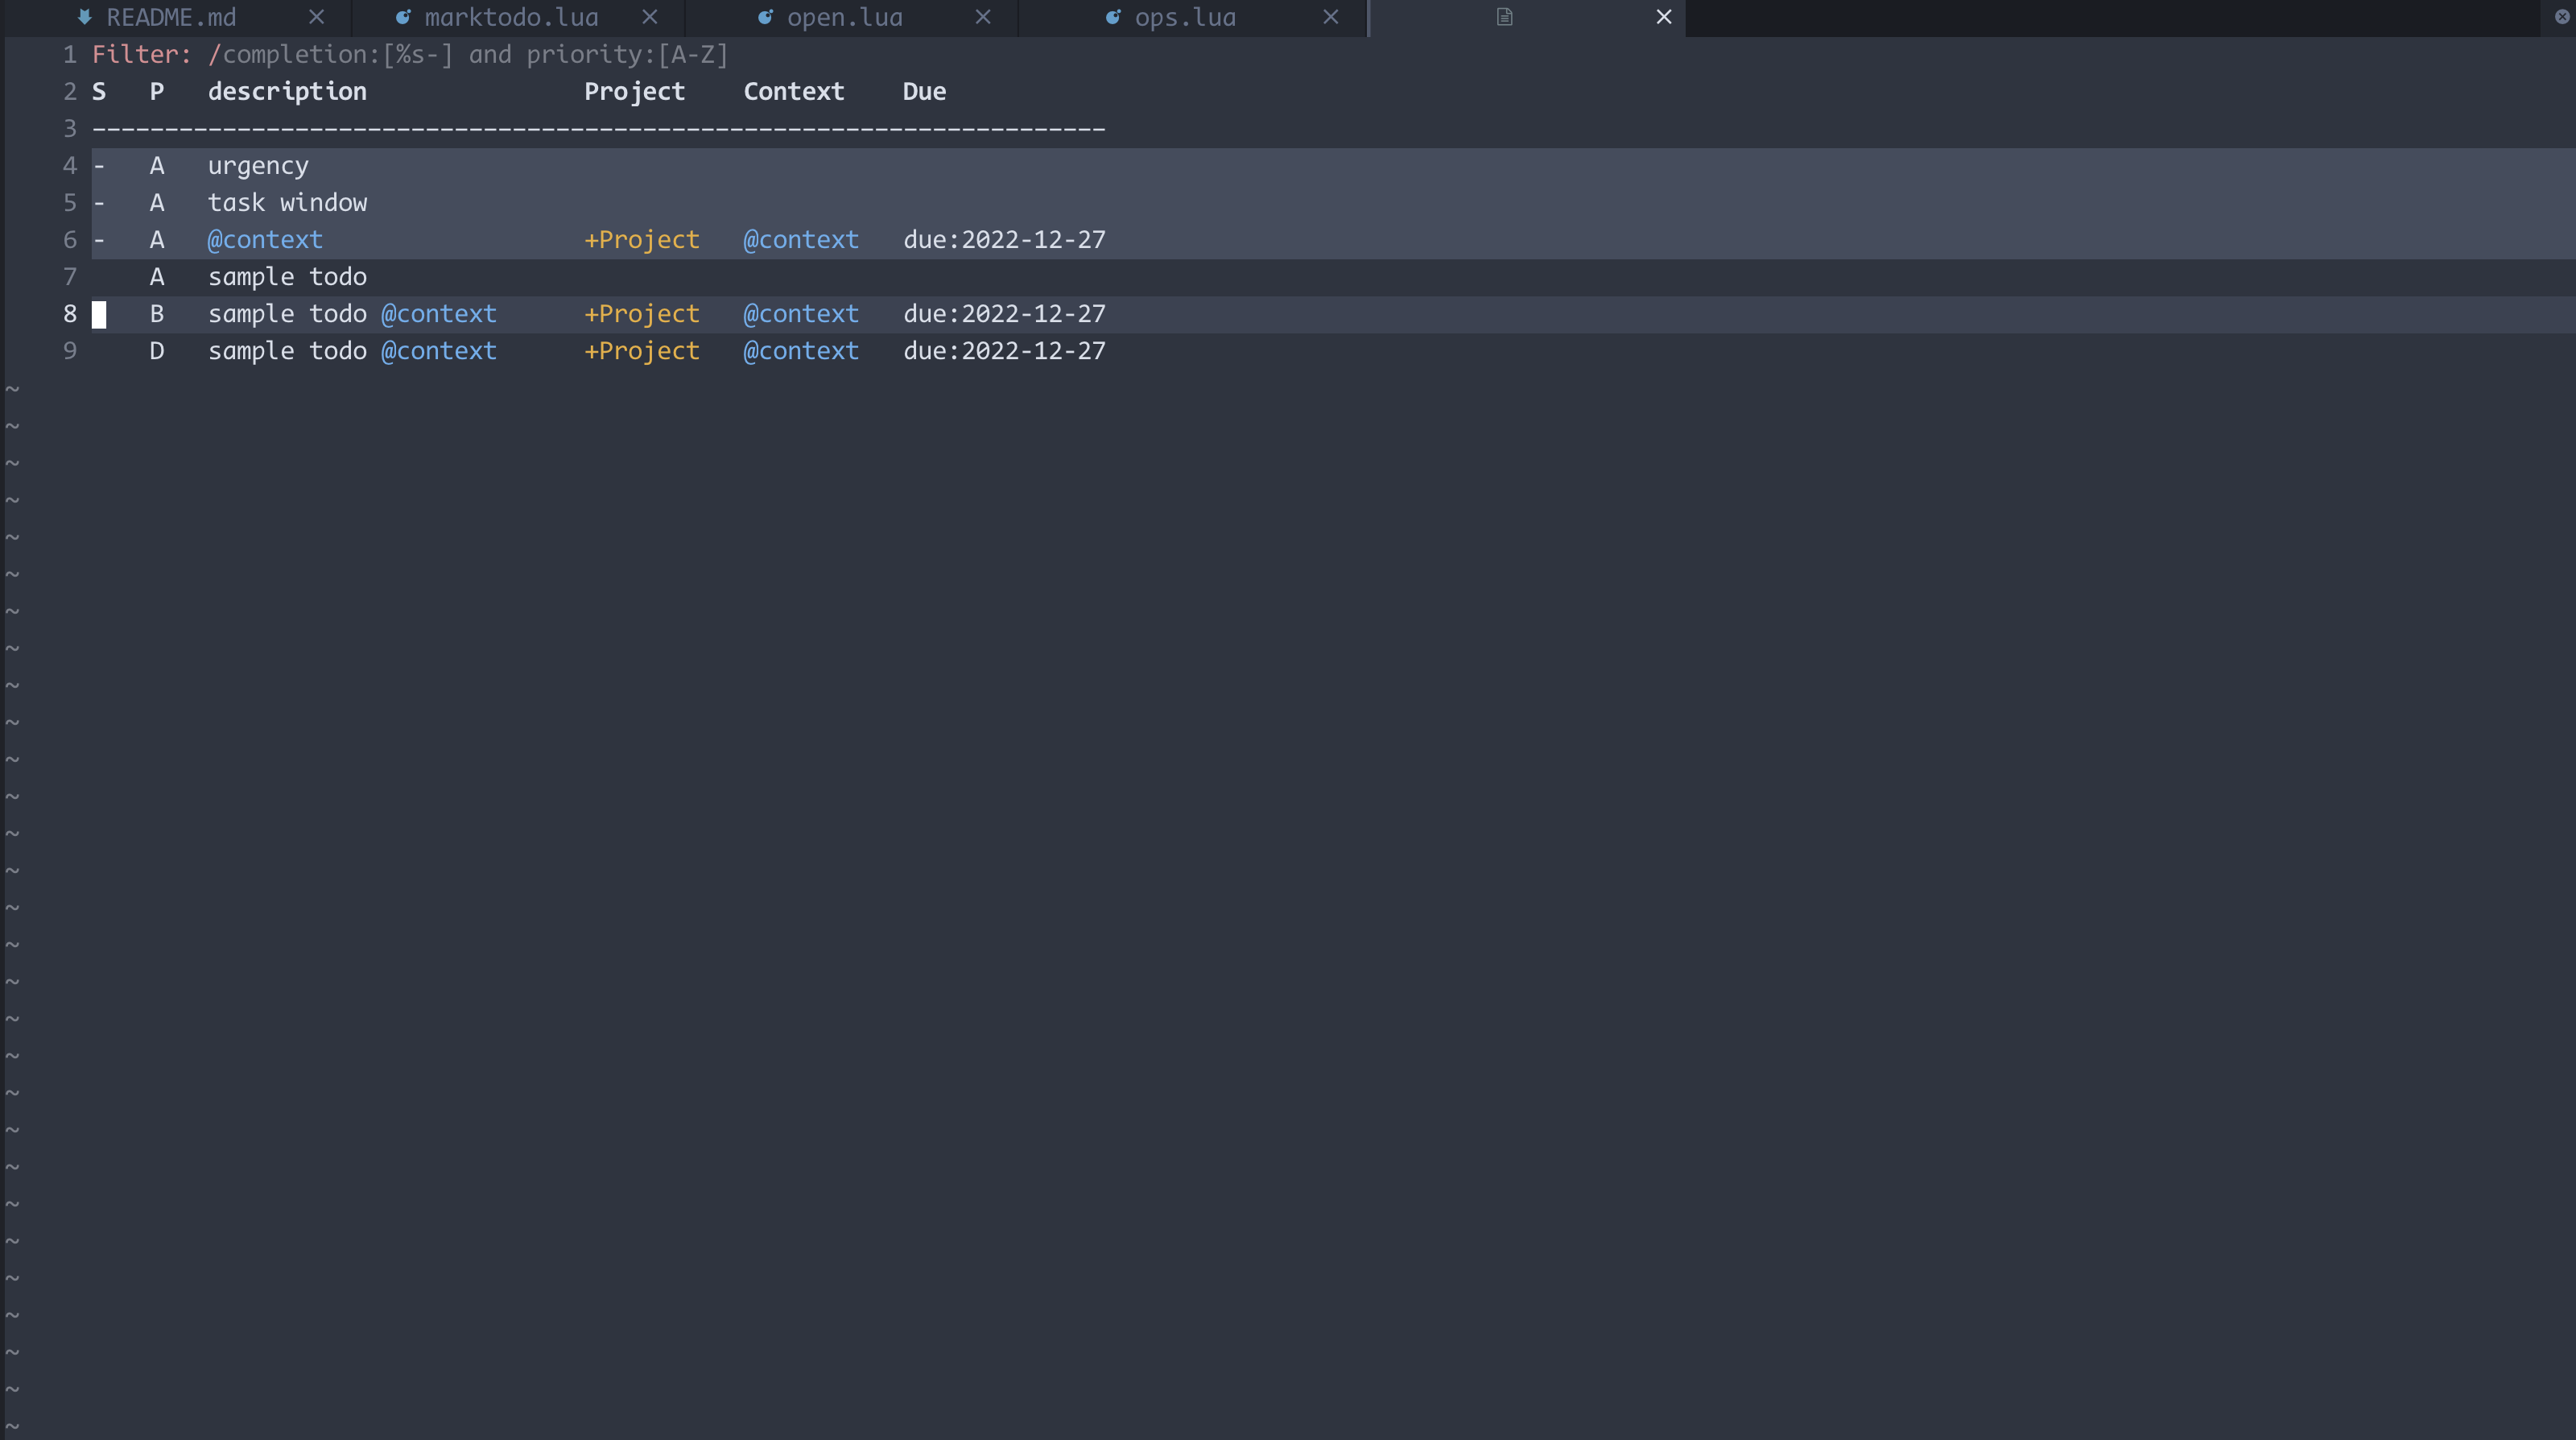Click the circled X icon at far right of tabline

click(x=2562, y=17)
